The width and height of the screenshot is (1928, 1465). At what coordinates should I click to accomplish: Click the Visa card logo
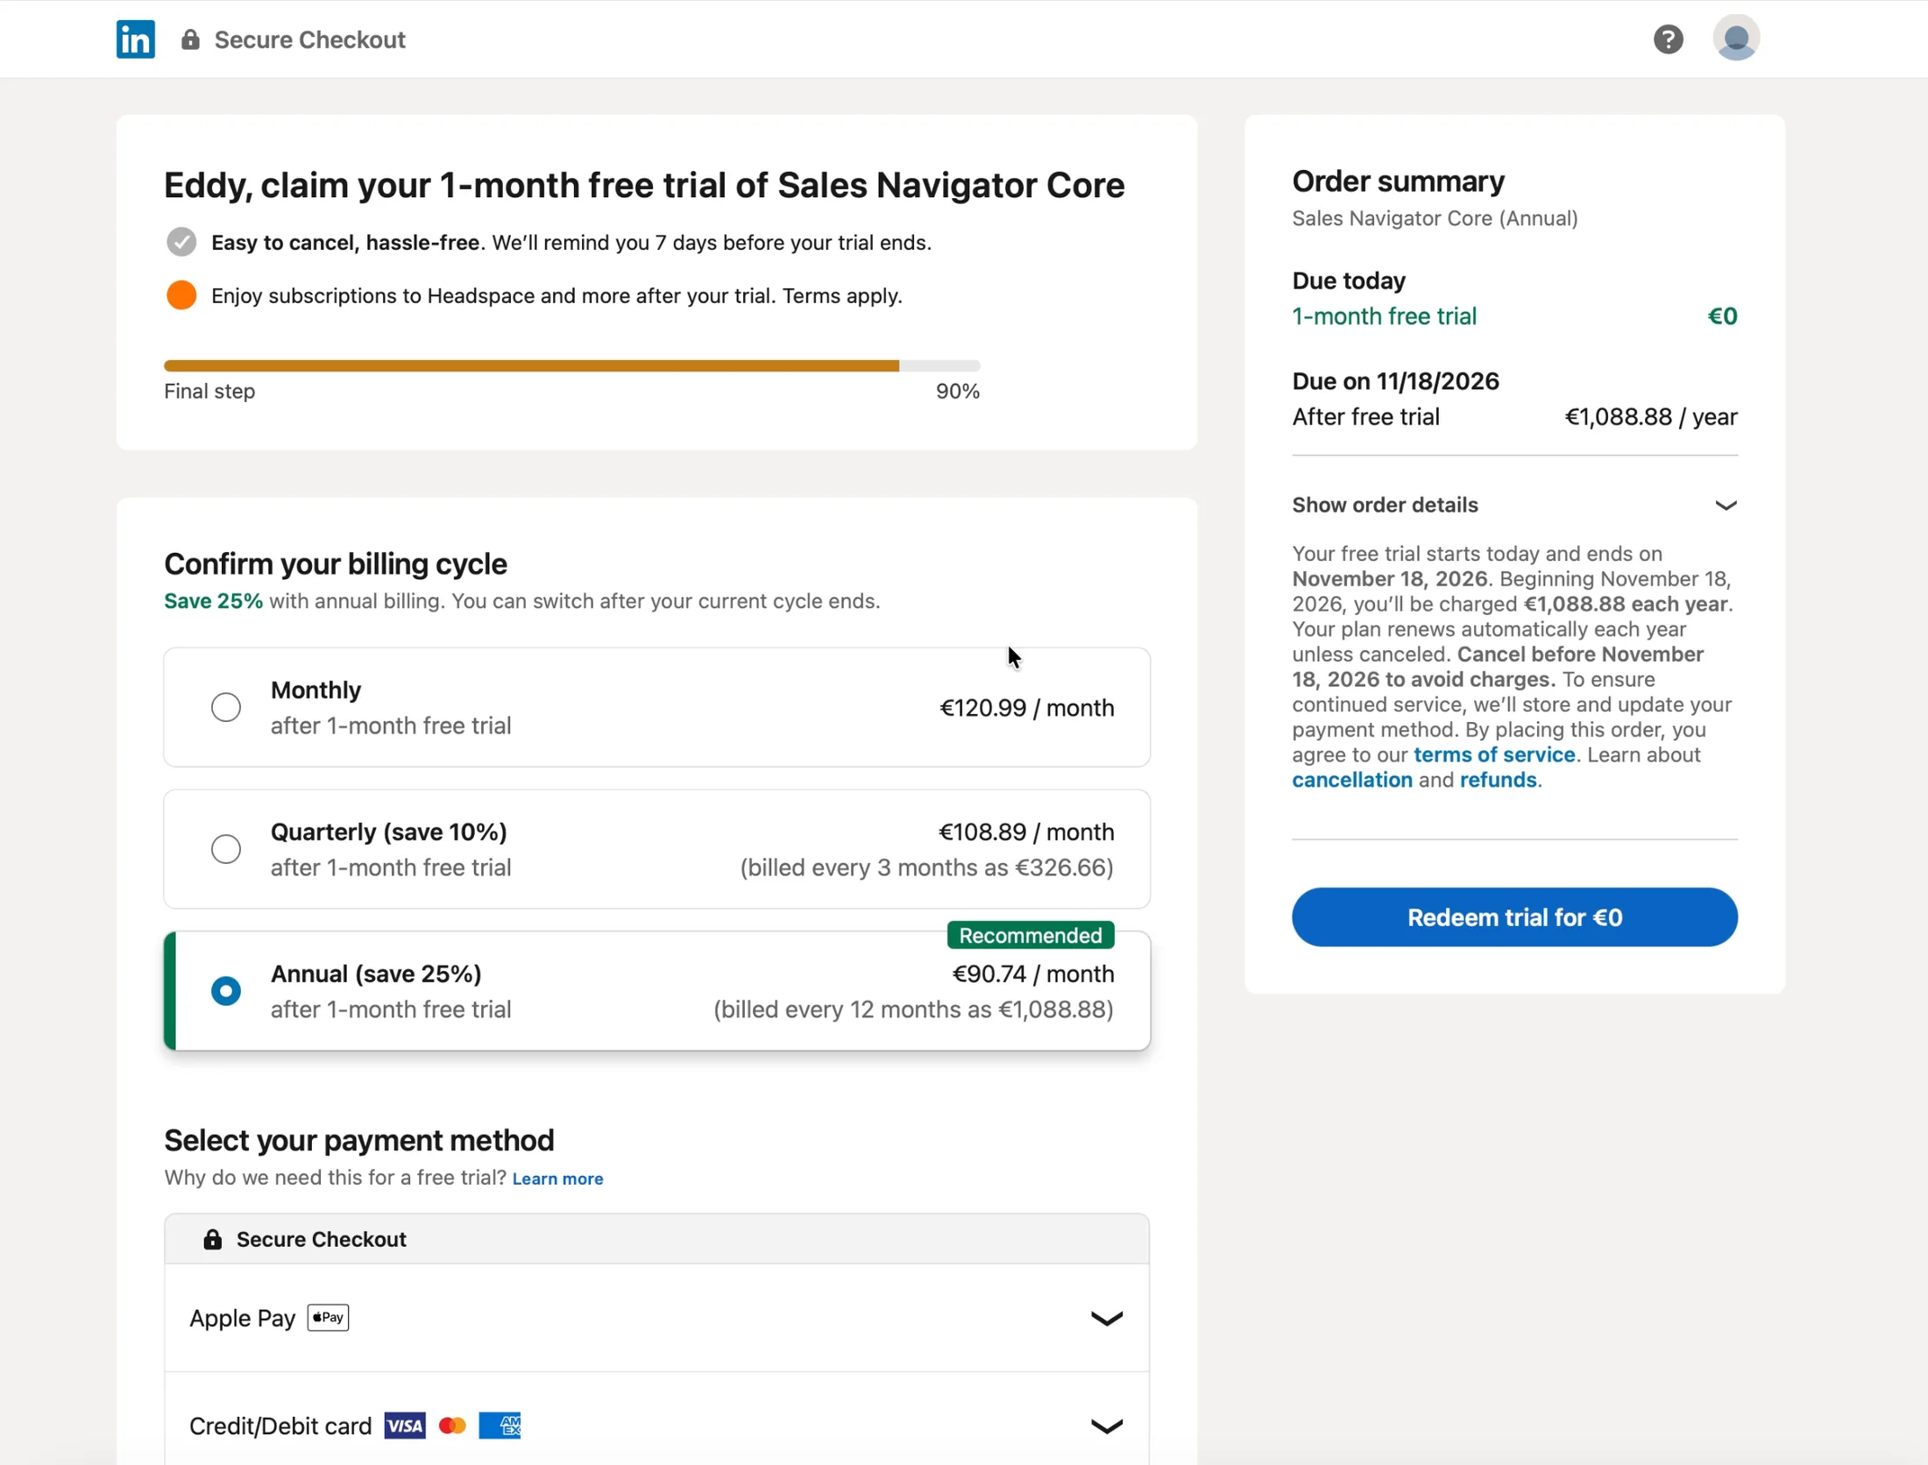pos(405,1426)
